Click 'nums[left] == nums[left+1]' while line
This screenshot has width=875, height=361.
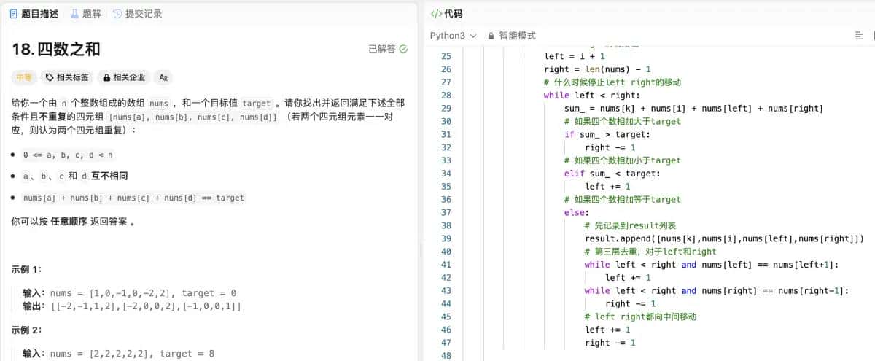click(x=712, y=265)
